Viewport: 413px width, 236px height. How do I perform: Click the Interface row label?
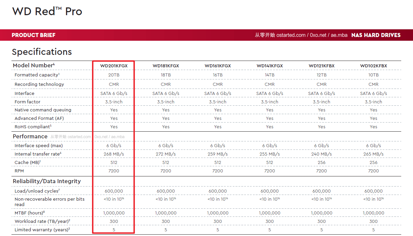(24, 93)
